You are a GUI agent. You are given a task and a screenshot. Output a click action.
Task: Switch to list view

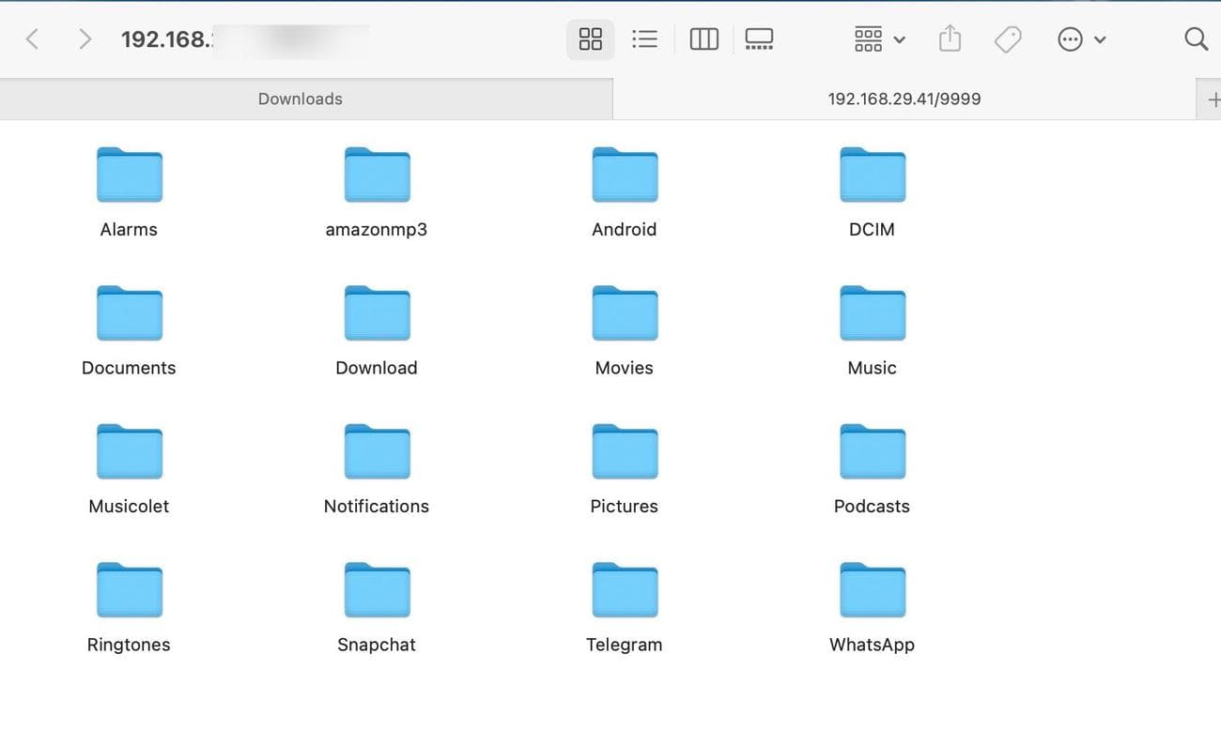[645, 38]
